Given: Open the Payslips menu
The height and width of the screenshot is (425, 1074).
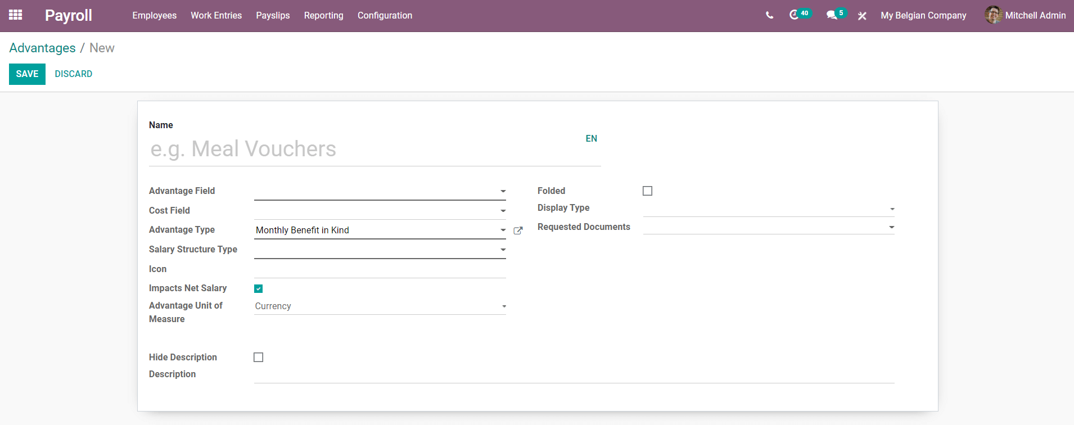Looking at the screenshot, I should (x=273, y=16).
